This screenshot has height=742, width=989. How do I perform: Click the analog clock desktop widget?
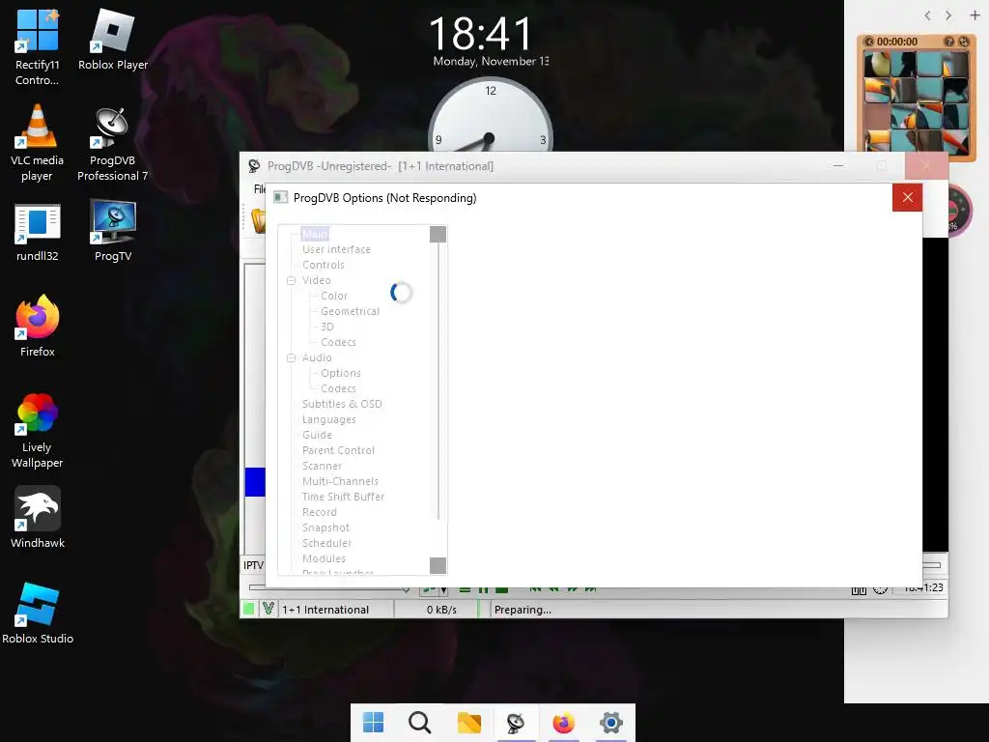(x=490, y=114)
